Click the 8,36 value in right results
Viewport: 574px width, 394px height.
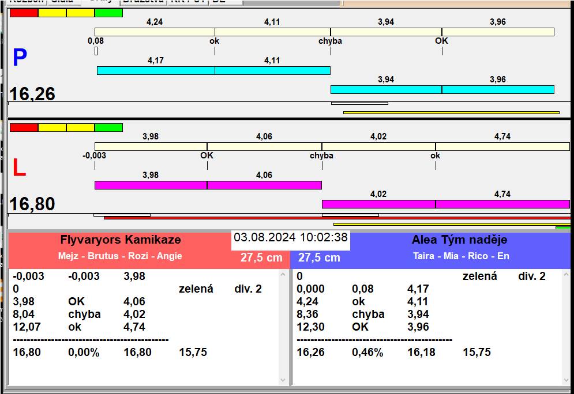point(307,314)
